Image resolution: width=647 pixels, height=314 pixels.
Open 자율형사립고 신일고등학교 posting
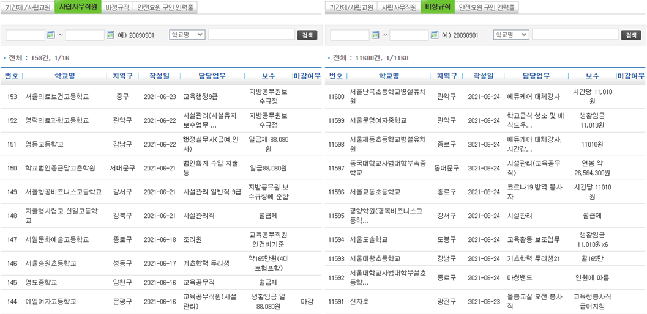click(x=61, y=216)
